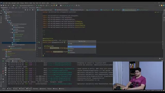Hide the Project panel with minus icon
This screenshot has height=93, width=165.
coord(35,10)
